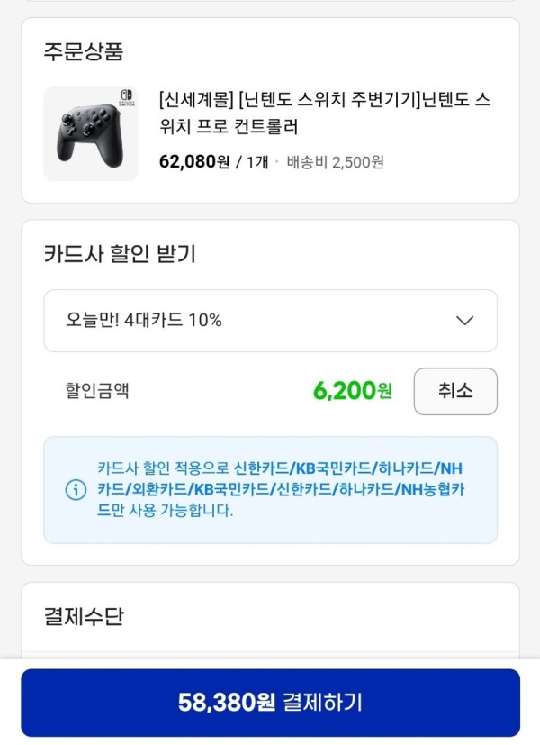Tap the 58,380원 amount on the pay button
The width and height of the screenshot is (540, 745).
[x=226, y=703]
